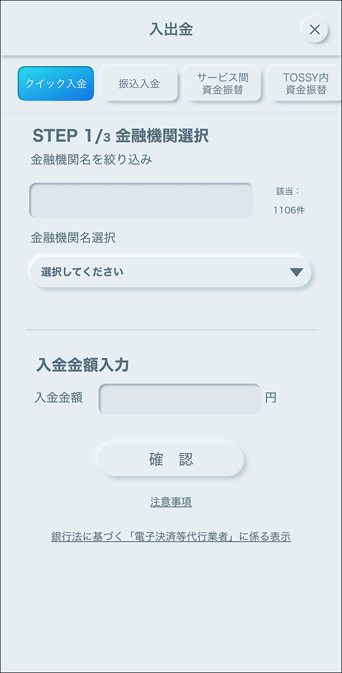The height and width of the screenshot is (673, 342).
Task: Click the 金融機関名選択 label
Action: [x=73, y=238]
